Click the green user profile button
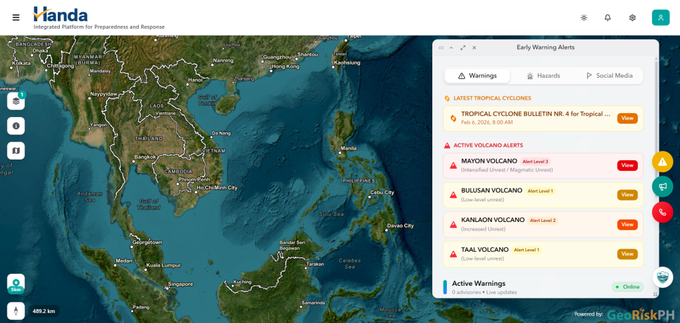Viewport: 680px width, 323px height. pos(660,18)
